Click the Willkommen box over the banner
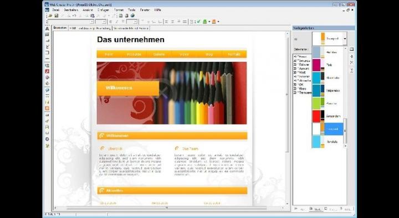This screenshot has height=218, width=399. (x=128, y=88)
